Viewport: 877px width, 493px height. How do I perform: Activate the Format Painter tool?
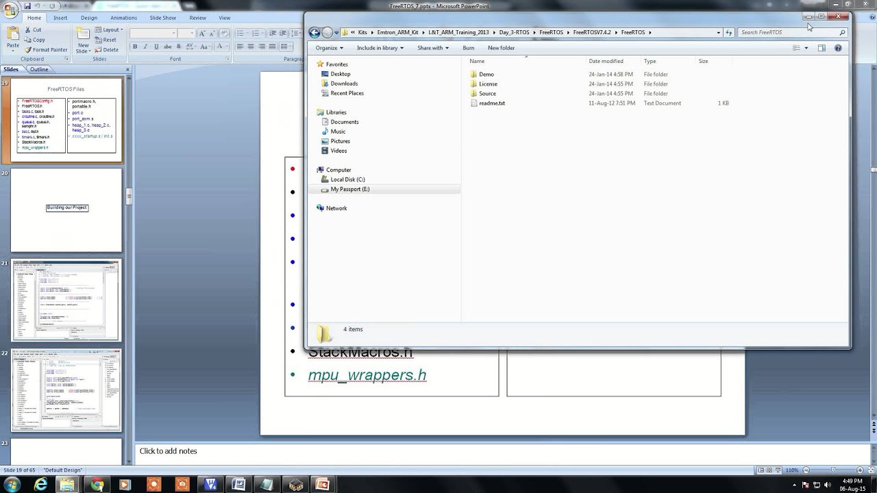point(45,50)
